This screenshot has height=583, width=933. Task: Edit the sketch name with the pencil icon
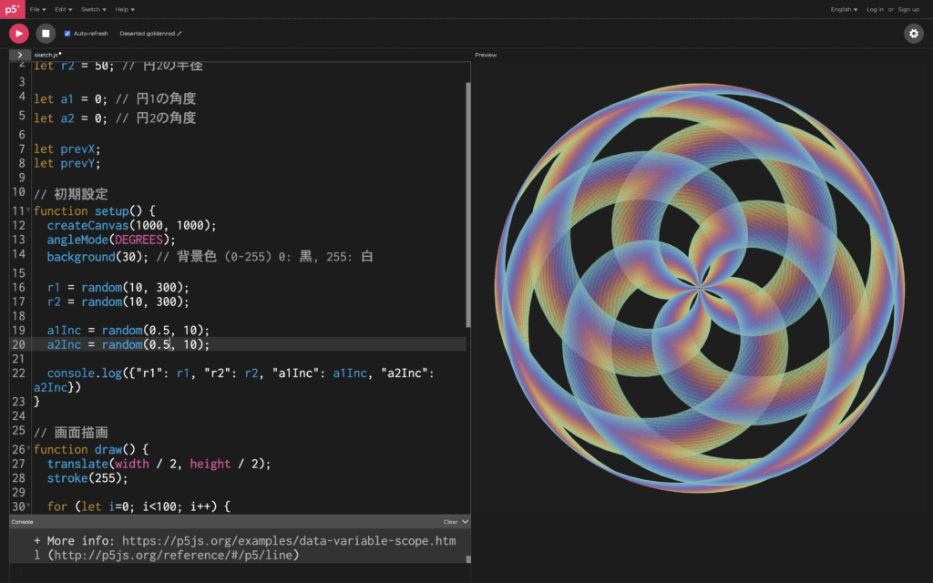(x=179, y=34)
